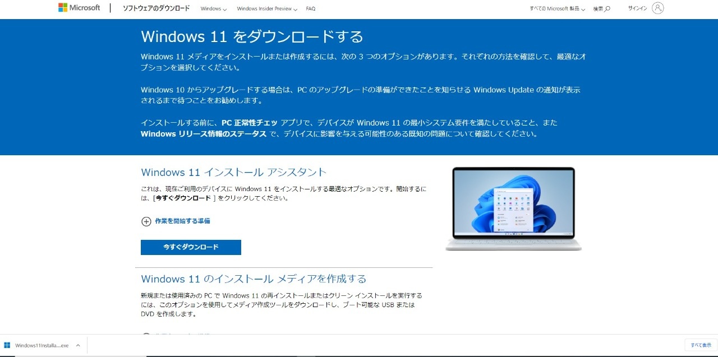Click the Windows 11 インストール アシスタント heading

coord(233,172)
